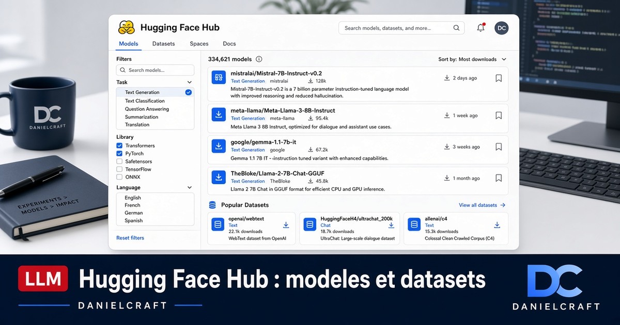Collapse the Language filter section
The width and height of the screenshot is (620, 325).
[189, 188]
